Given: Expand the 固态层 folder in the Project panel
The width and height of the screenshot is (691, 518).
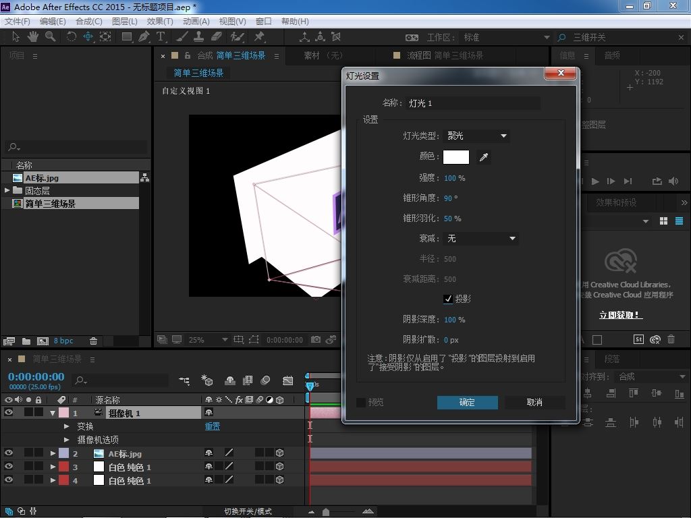Looking at the screenshot, I should pos(7,190).
